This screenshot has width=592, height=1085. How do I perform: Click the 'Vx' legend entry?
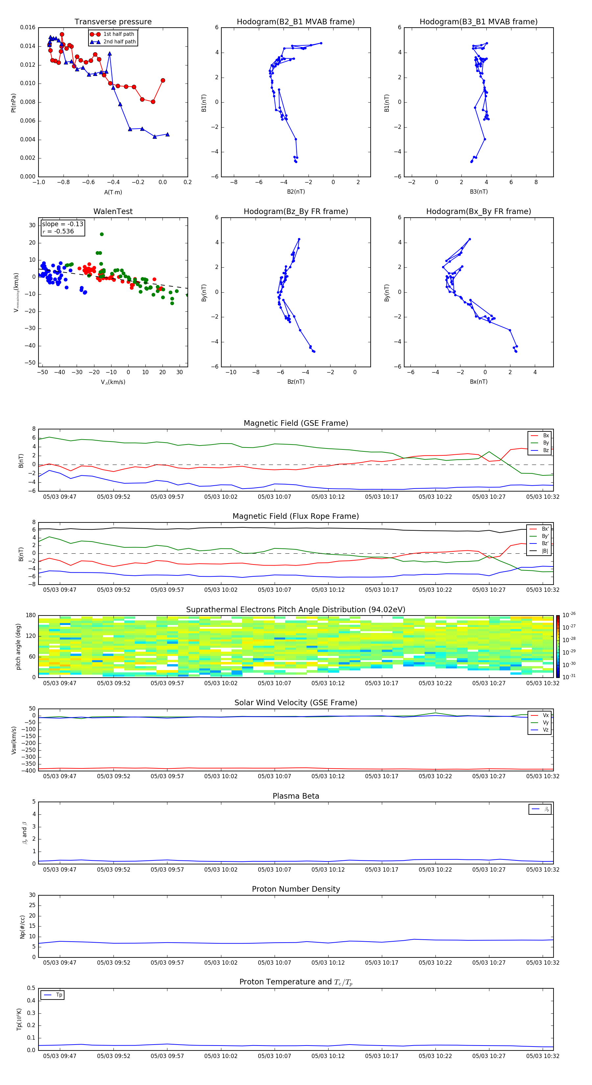click(540, 715)
